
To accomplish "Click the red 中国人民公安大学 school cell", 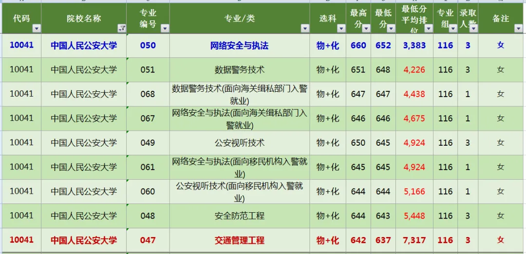I will [84, 240].
